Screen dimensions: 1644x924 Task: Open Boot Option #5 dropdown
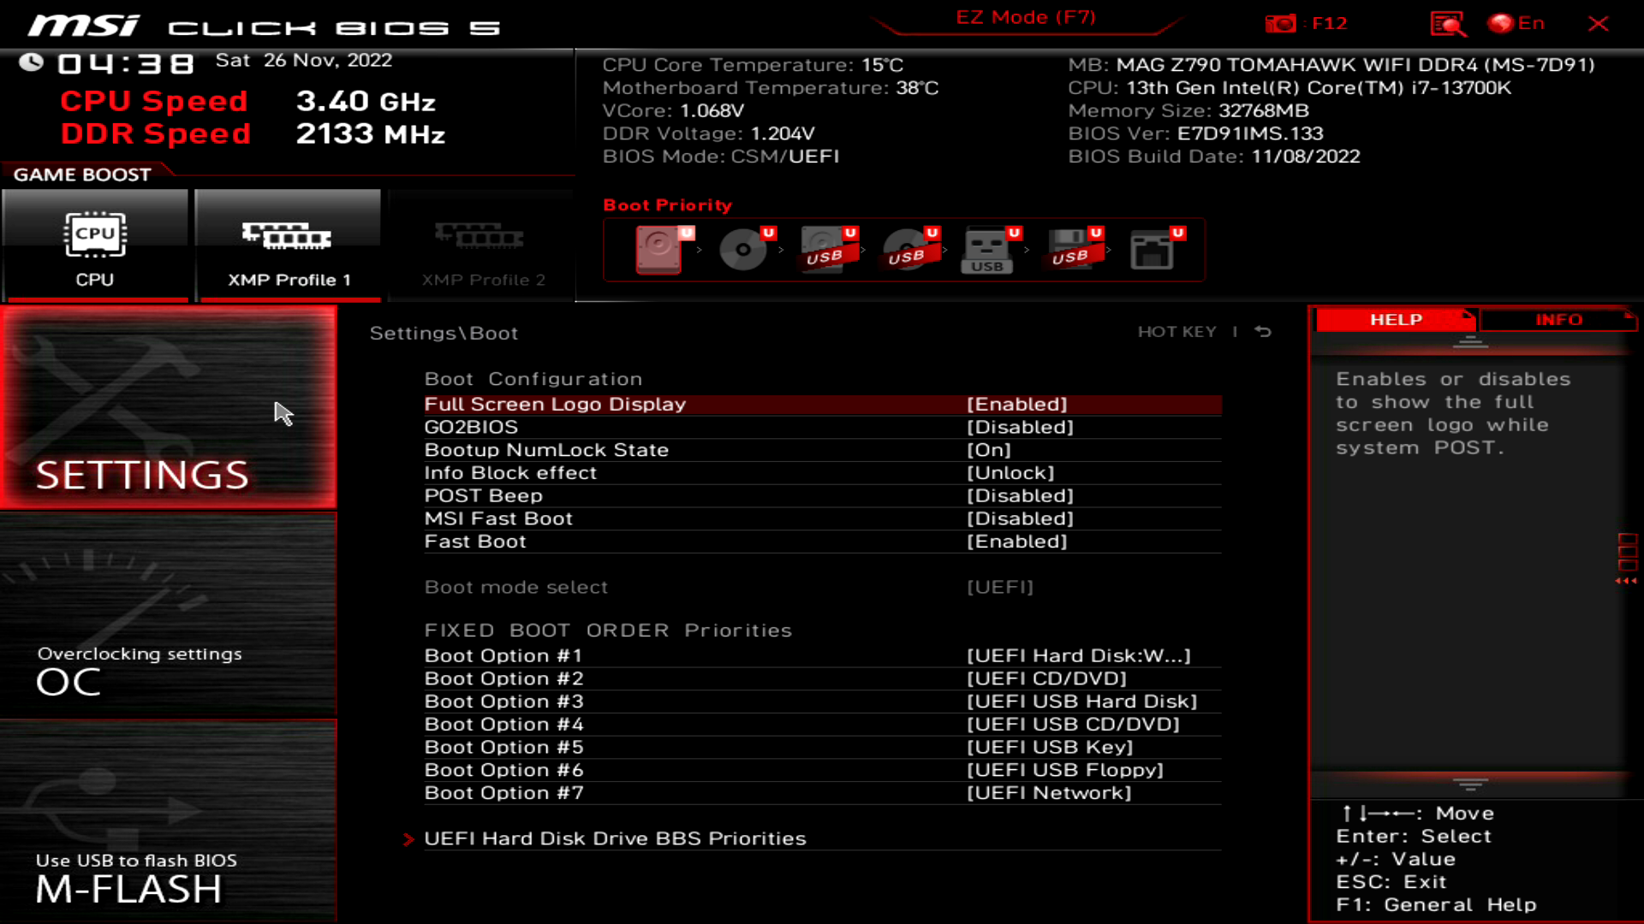tap(823, 747)
